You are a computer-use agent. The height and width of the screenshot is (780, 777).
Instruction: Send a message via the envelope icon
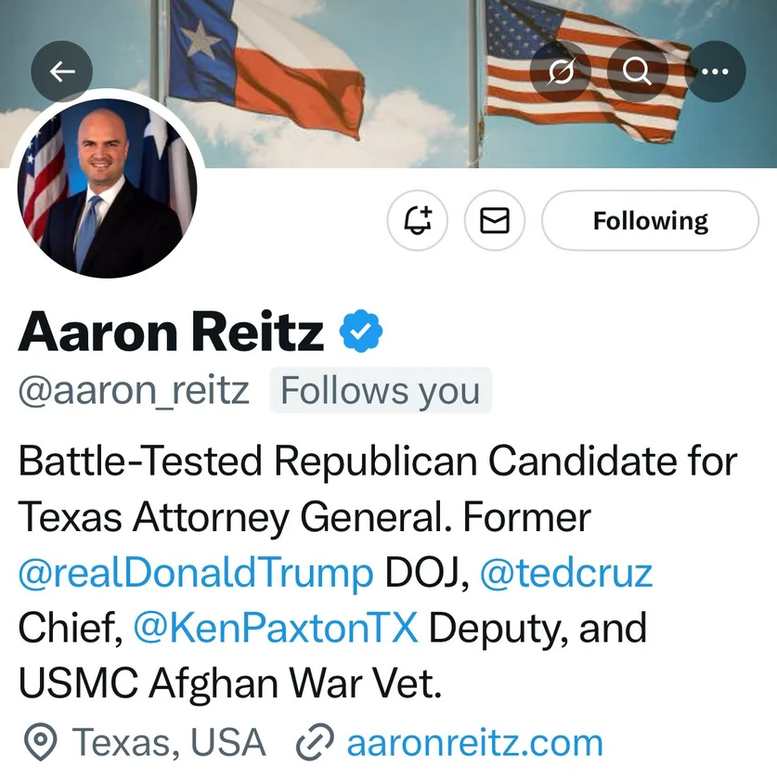point(495,220)
